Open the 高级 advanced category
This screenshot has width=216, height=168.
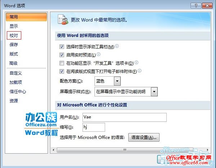point(13,63)
